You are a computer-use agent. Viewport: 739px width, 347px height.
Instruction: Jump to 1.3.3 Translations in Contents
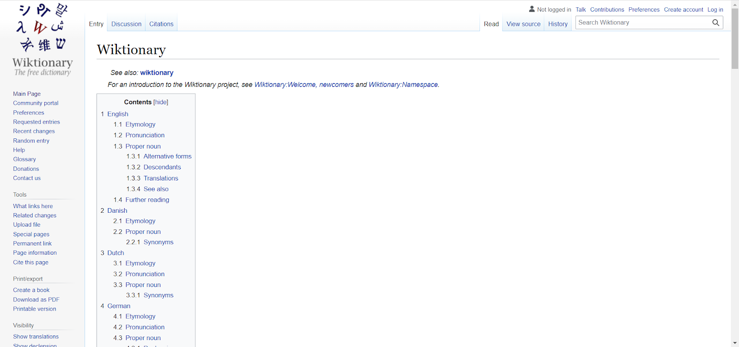pos(160,178)
